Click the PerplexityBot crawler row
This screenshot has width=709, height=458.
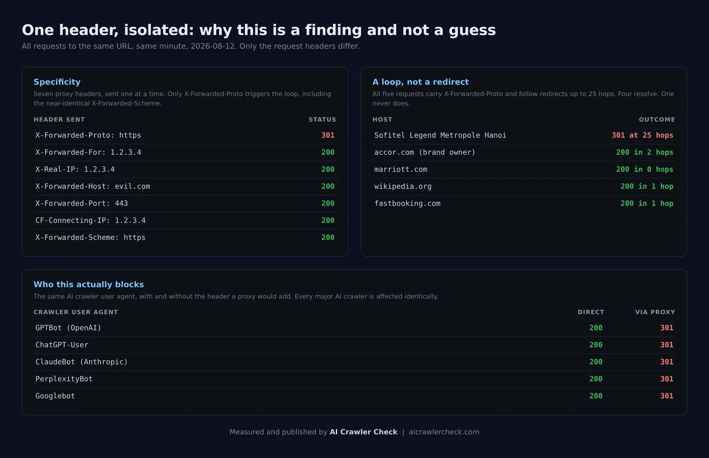click(354, 379)
